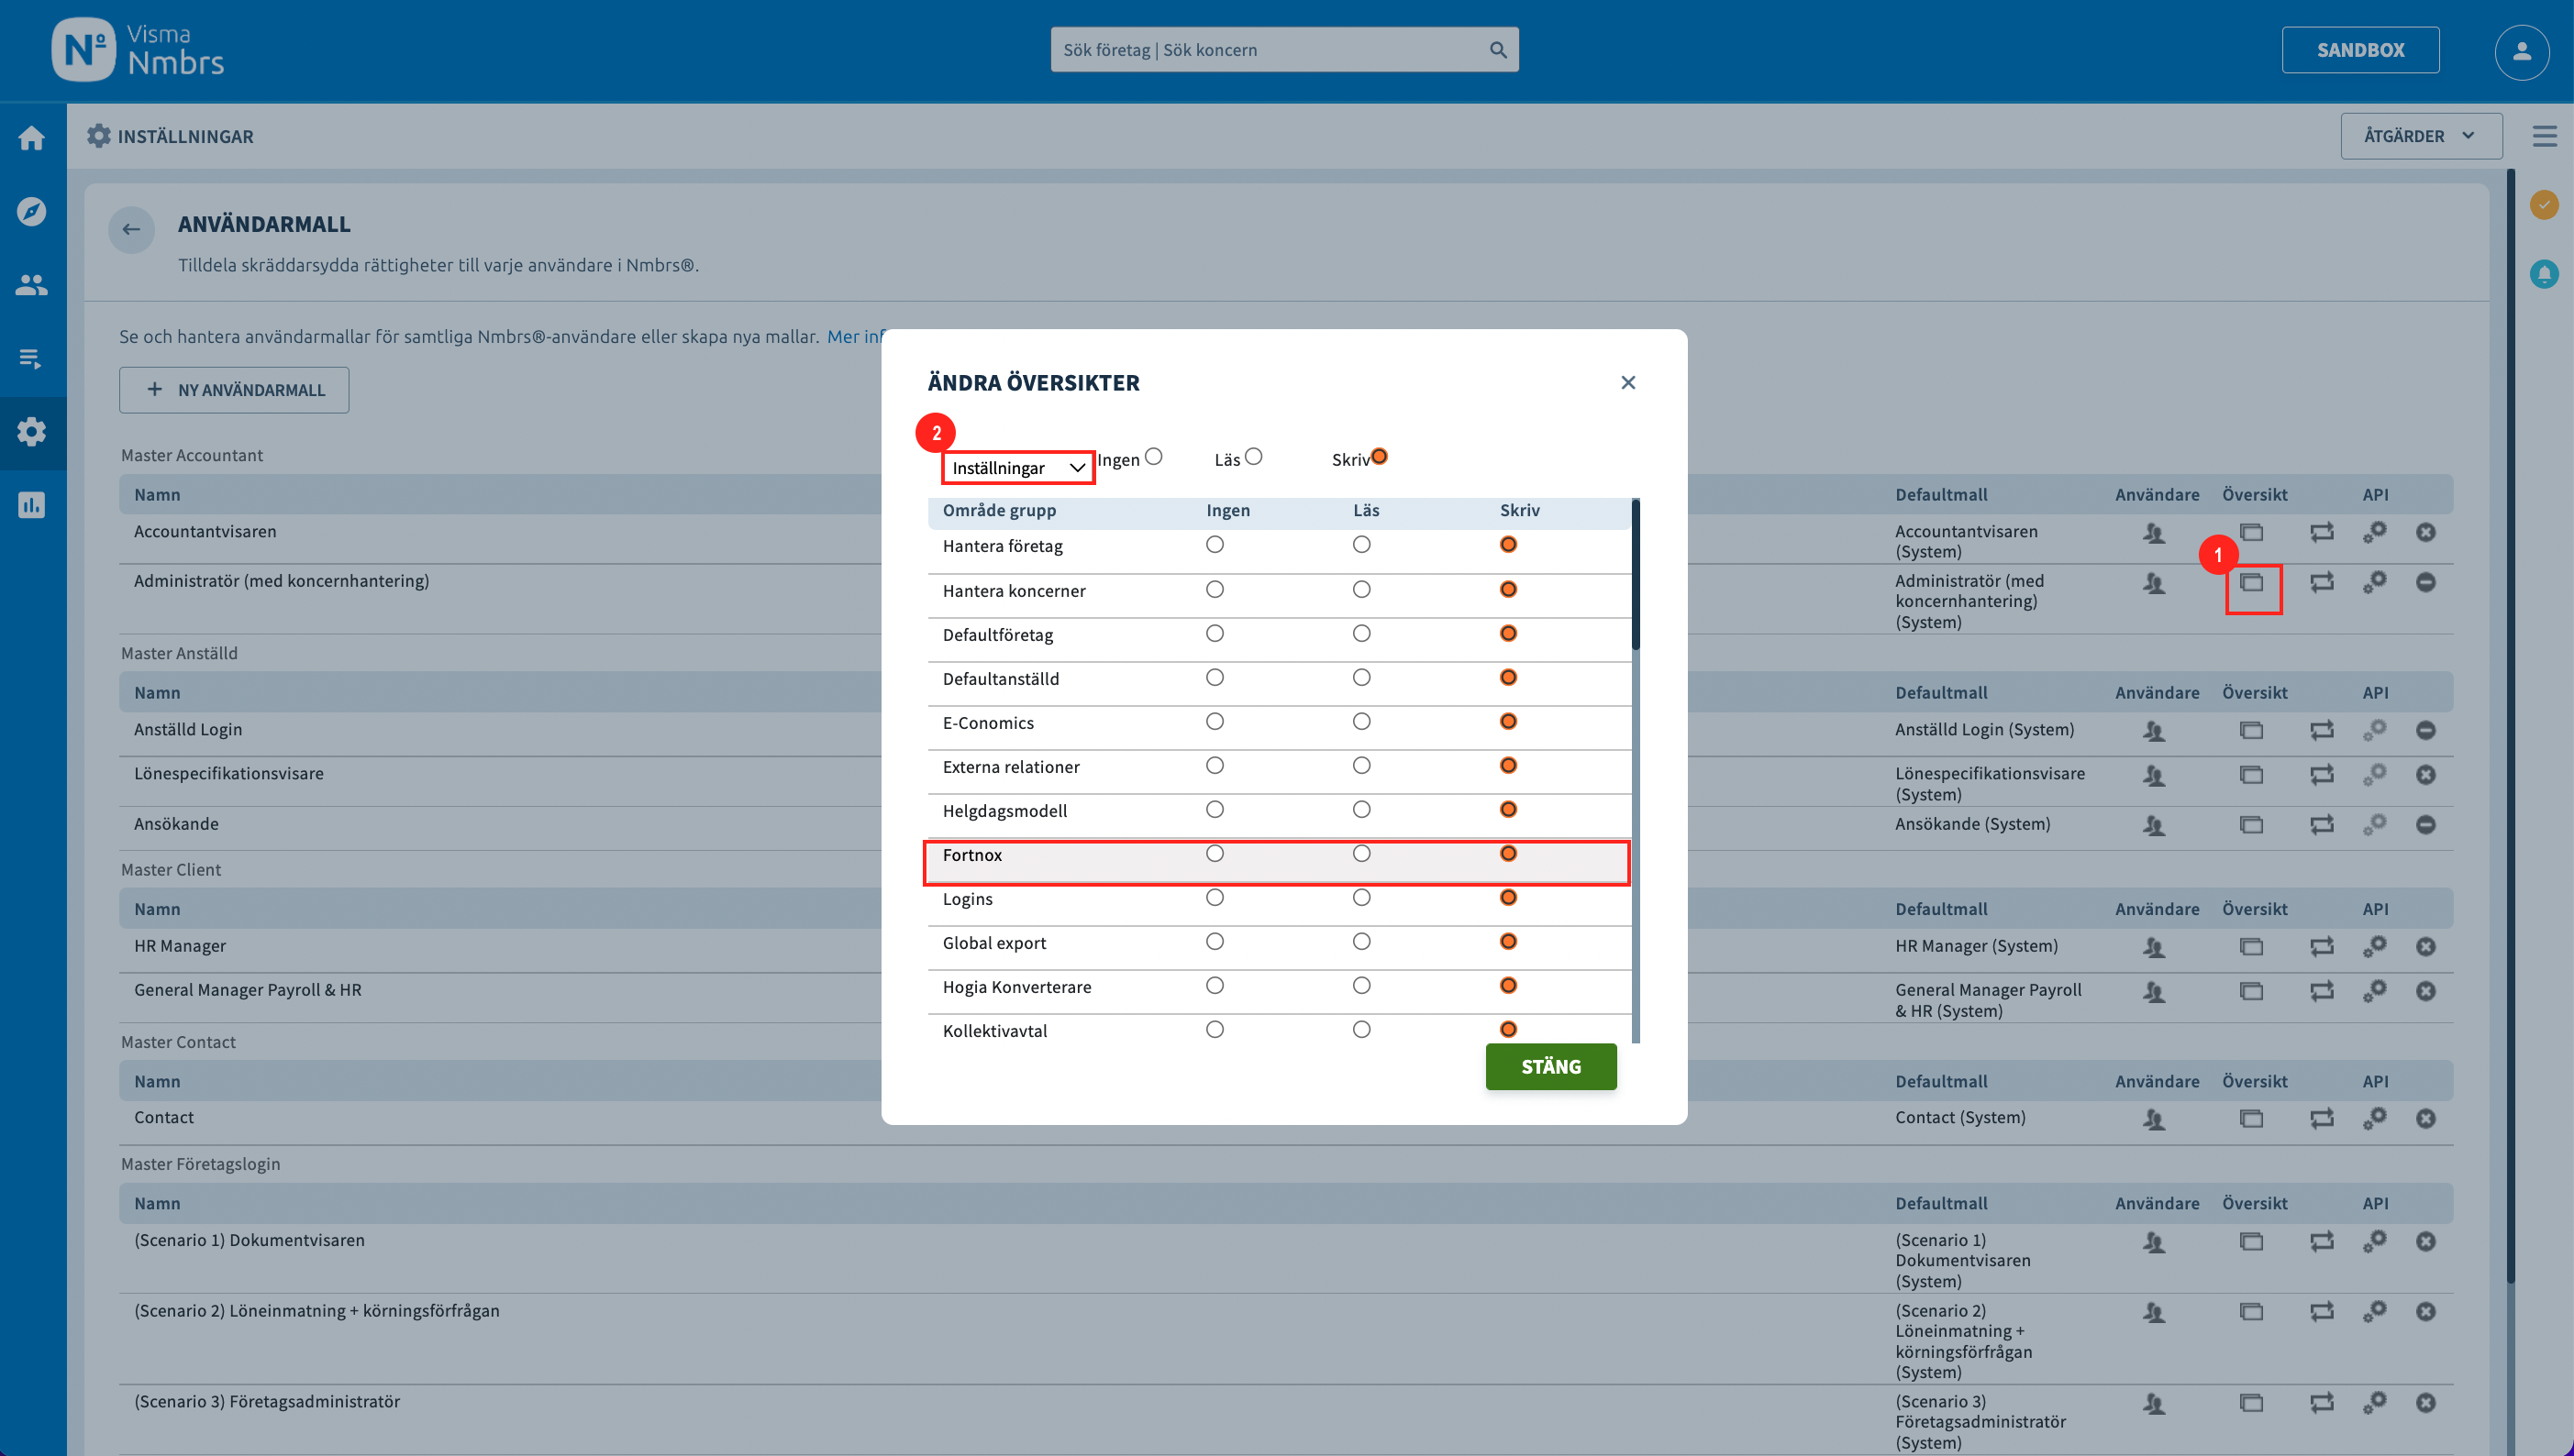Delete the Accountantvisaren template
This screenshot has width=2574, height=1456.
tap(2425, 533)
